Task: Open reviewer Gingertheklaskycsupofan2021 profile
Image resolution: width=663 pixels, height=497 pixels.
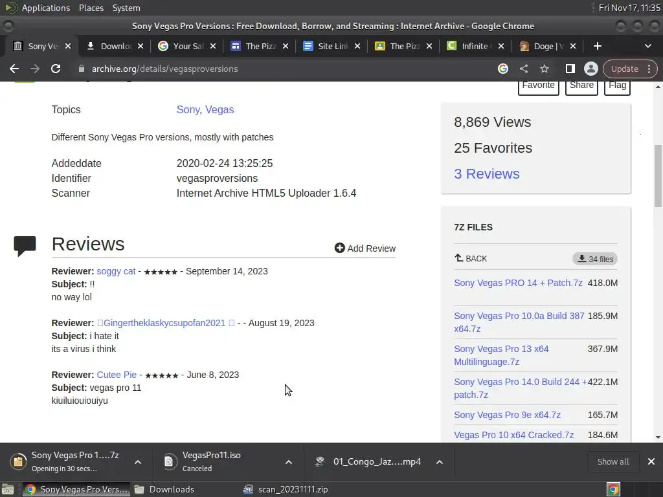Action: pos(165,323)
